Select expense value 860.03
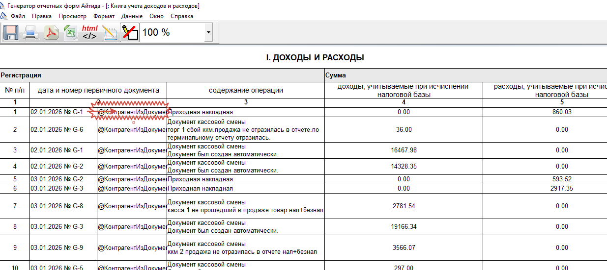 [562, 112]
